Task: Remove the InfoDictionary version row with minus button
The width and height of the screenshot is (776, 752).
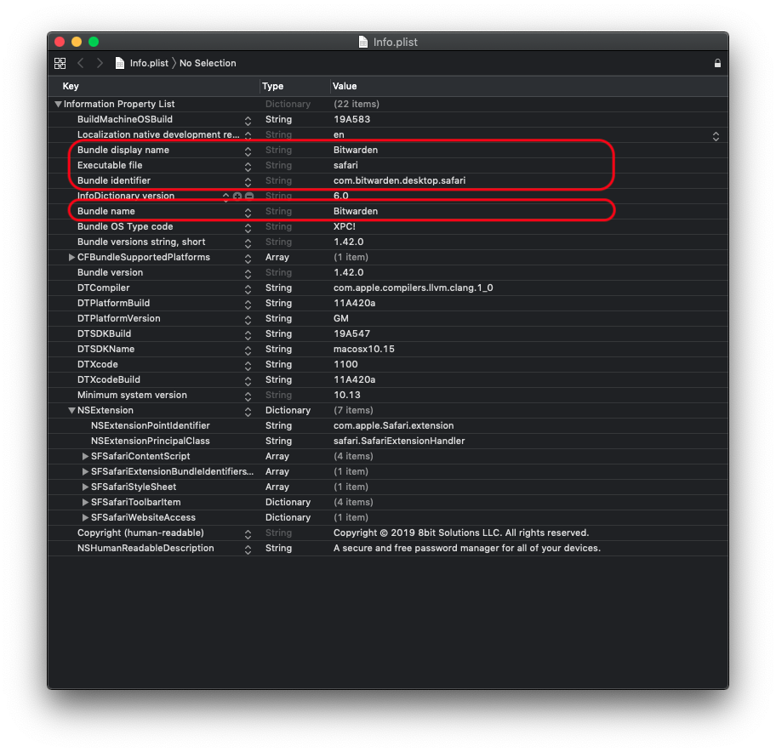Action: click(249, 196)
